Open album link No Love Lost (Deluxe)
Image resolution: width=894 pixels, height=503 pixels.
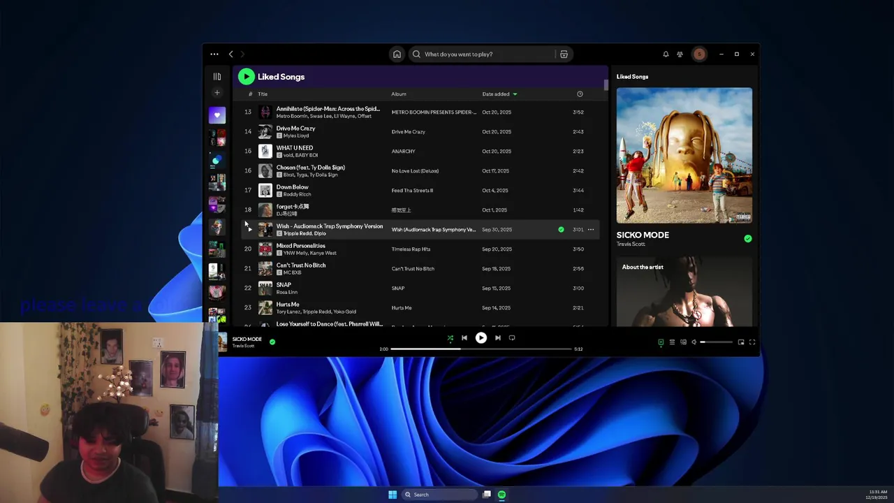coord(415,170)
